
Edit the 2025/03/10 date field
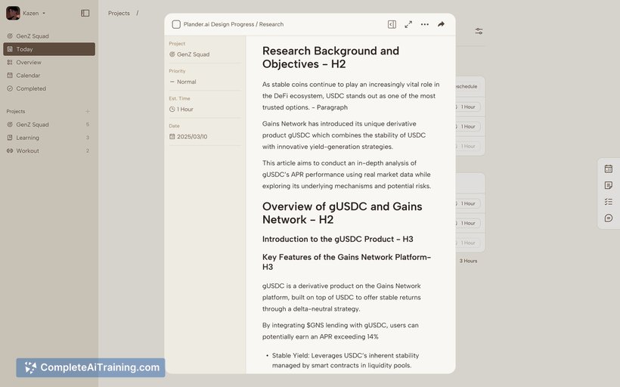[x=191, y=137]
